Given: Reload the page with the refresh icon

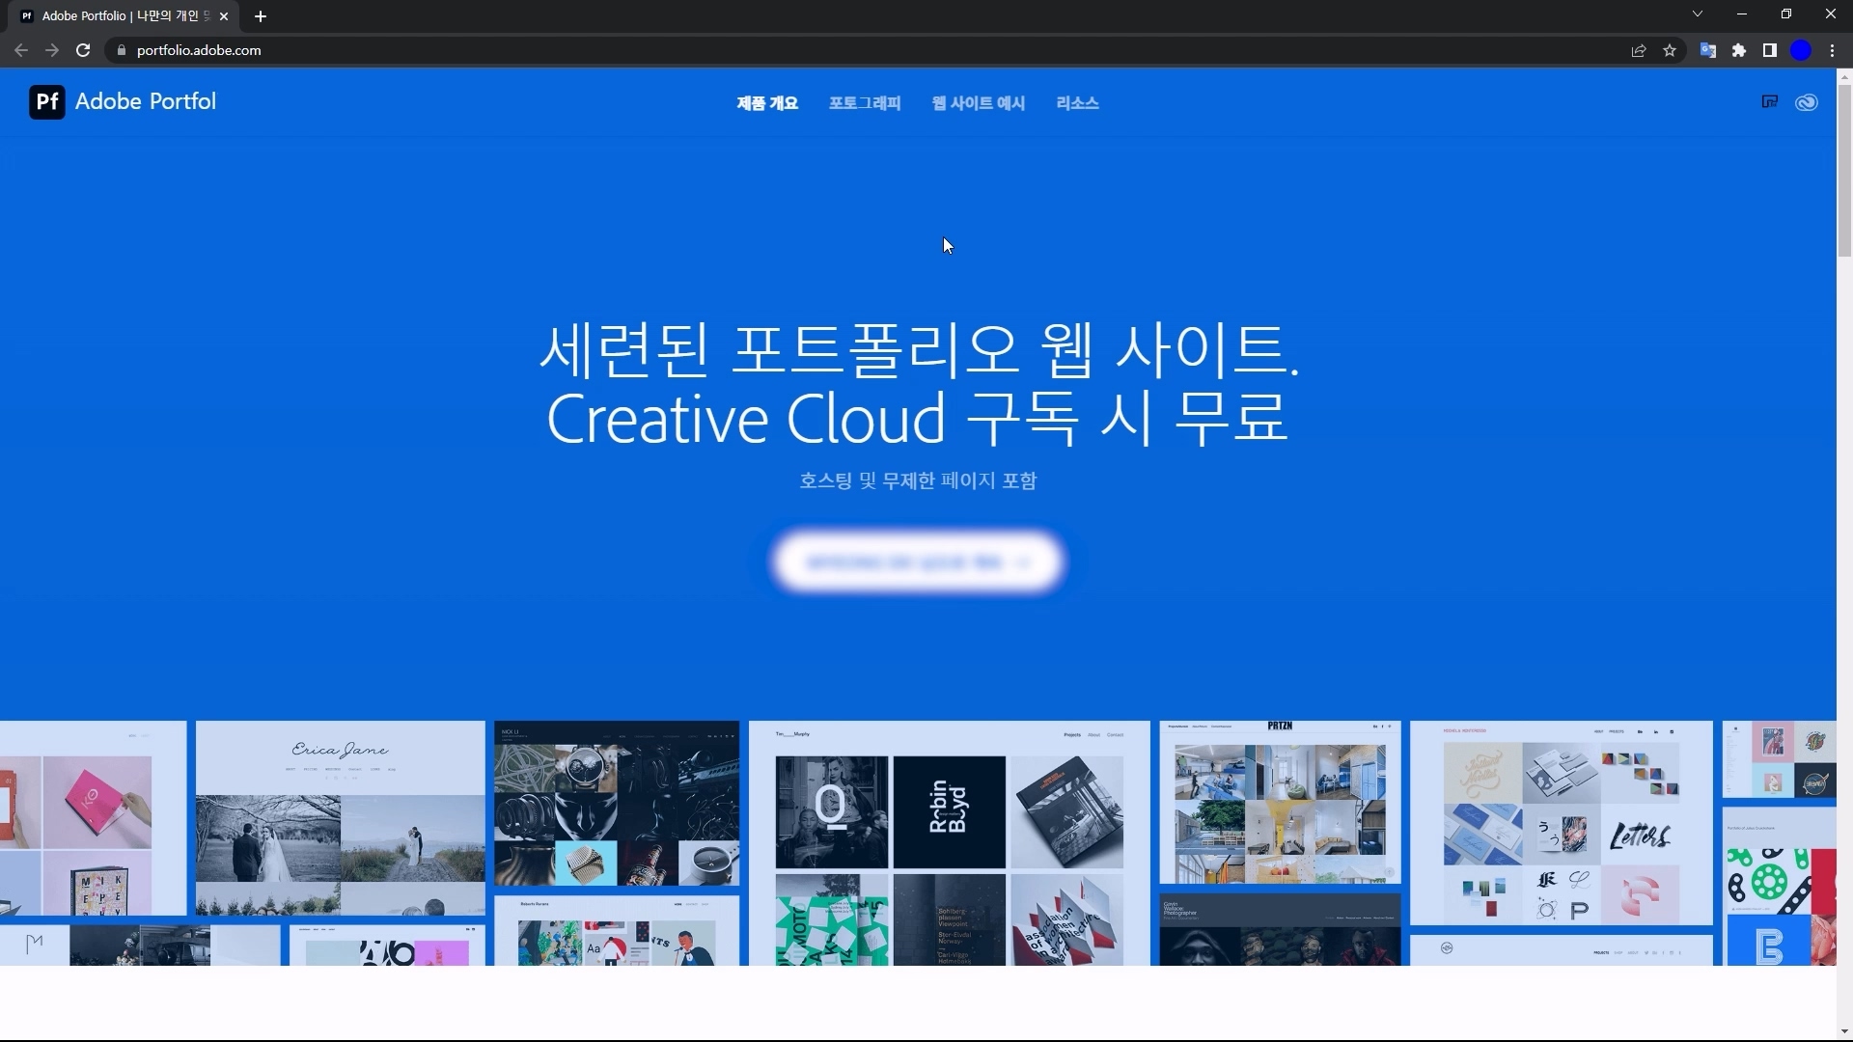Looking at the screenshot, I should click(x=83, y=50).
